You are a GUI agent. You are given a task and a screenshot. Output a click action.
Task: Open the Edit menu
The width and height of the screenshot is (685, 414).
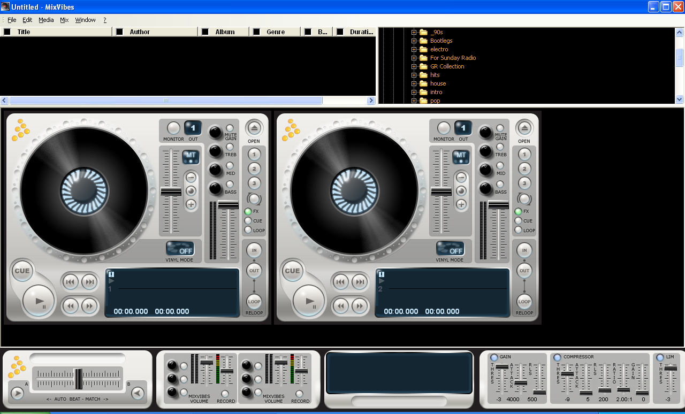pos(27,20)
